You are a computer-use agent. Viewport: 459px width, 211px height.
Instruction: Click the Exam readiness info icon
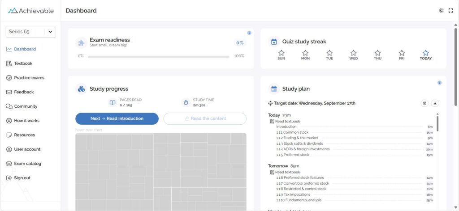click(249, 33)
